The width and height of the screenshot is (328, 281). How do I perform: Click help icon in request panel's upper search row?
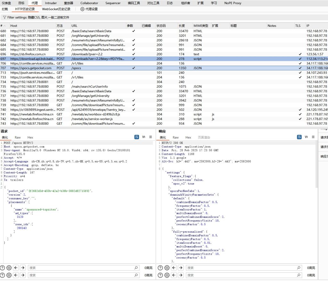3,268
